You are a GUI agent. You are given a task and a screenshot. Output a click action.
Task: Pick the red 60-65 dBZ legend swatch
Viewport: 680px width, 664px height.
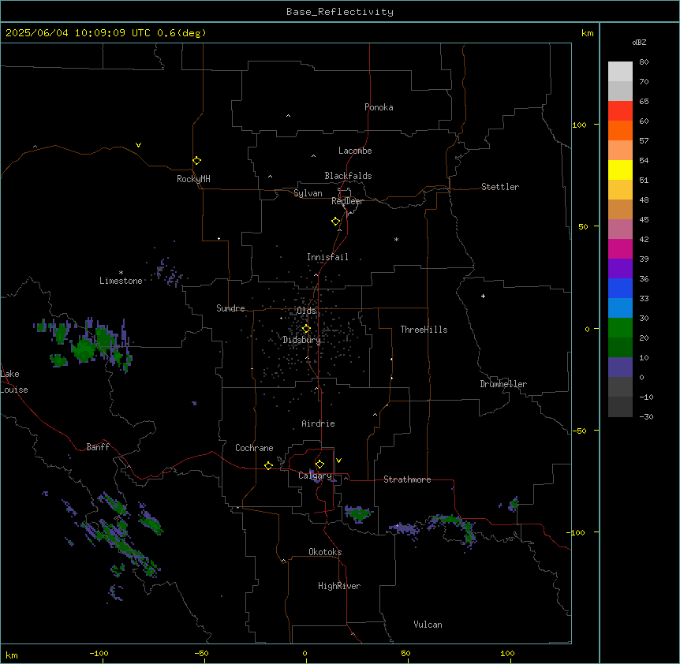point(620,111)
